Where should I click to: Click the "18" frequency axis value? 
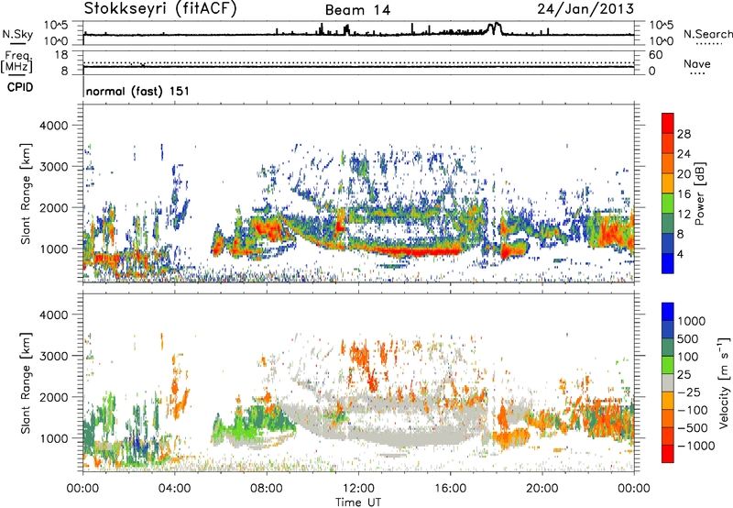coord(61,55)
